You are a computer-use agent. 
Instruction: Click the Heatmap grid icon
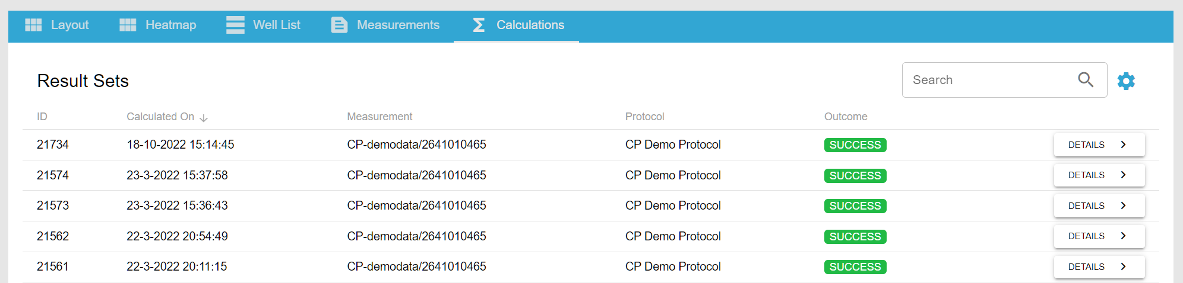(128, 25)
